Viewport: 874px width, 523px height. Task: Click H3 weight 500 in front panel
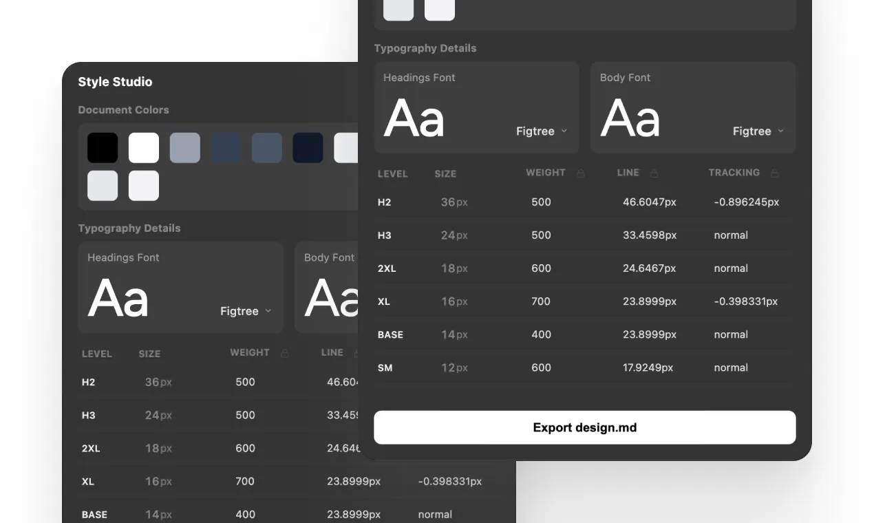tap(541, 235)
